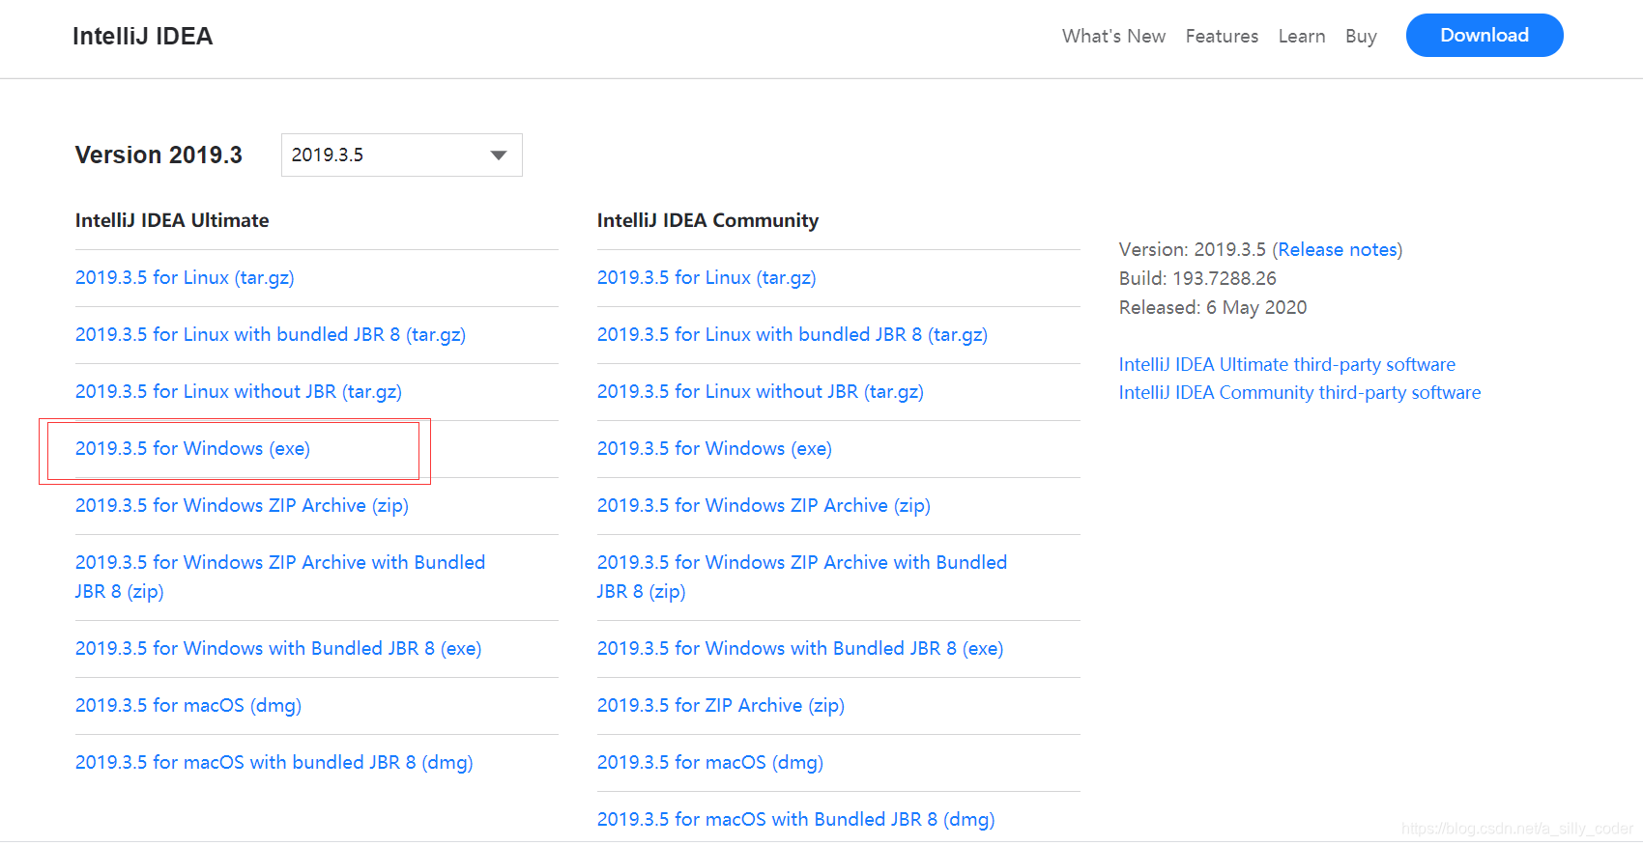Download Community 2019.3.5 for Windows (exe)
This screenshot has width=1643, height=846.
(714, 448)
